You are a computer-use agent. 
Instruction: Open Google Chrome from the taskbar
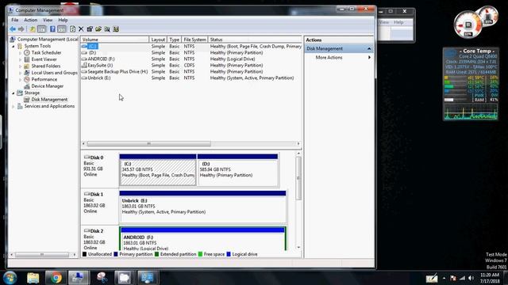tap(56, 278)
